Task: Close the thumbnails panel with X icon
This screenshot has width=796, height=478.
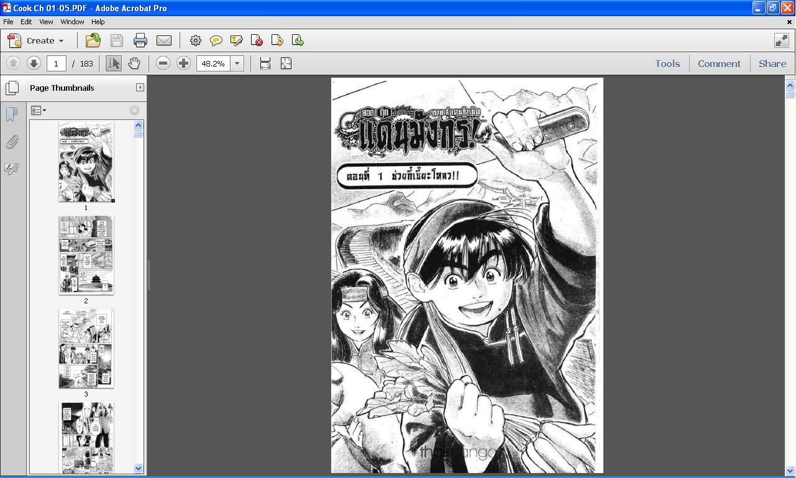Action: (x=134, y=110)
